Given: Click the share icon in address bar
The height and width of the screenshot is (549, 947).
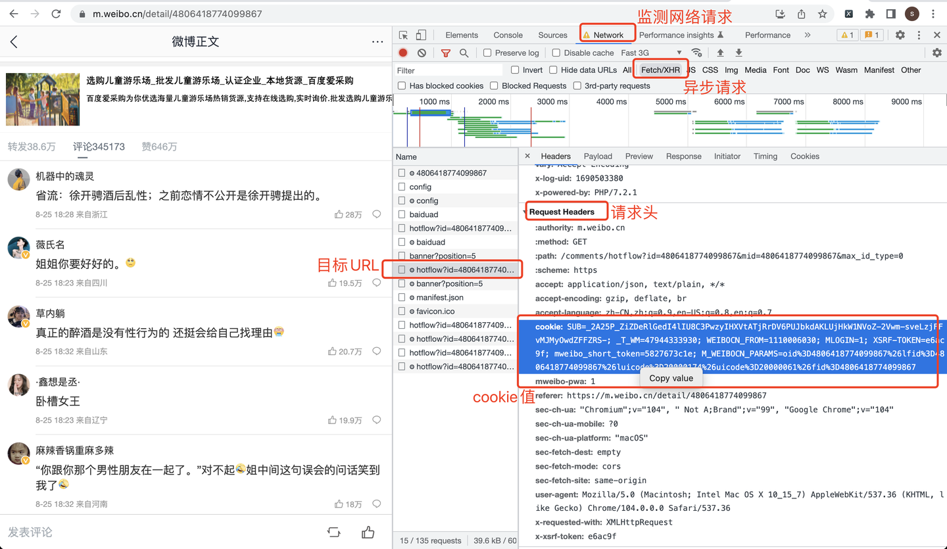Looking at the screenshot, I should 801,14.
